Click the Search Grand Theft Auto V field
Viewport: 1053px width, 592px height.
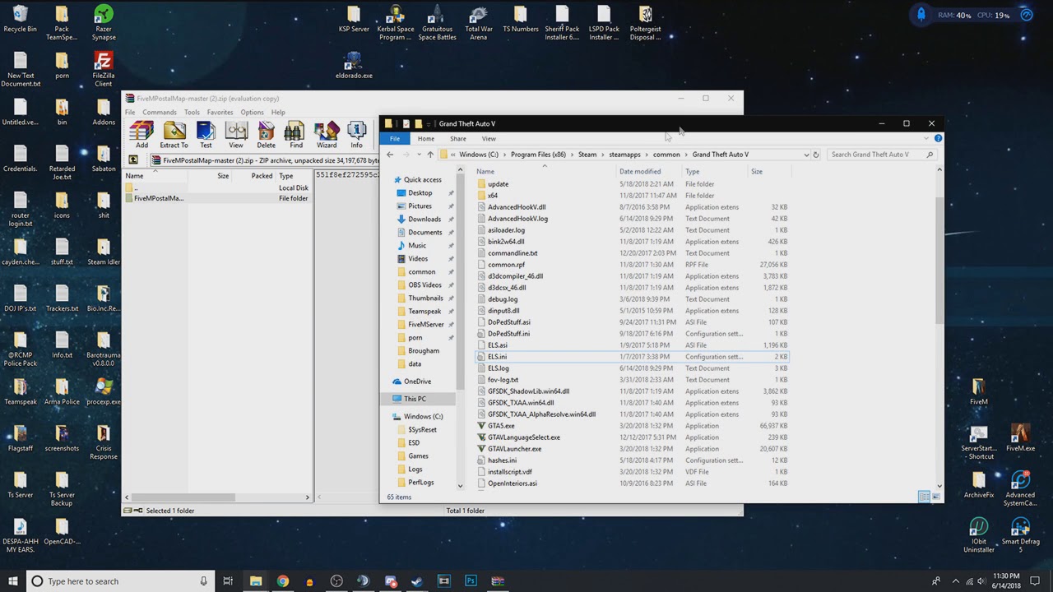coord(881,155)
